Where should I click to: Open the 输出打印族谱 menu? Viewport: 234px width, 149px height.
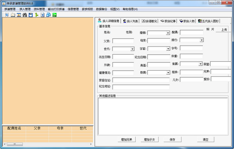(x=56, y=9)
